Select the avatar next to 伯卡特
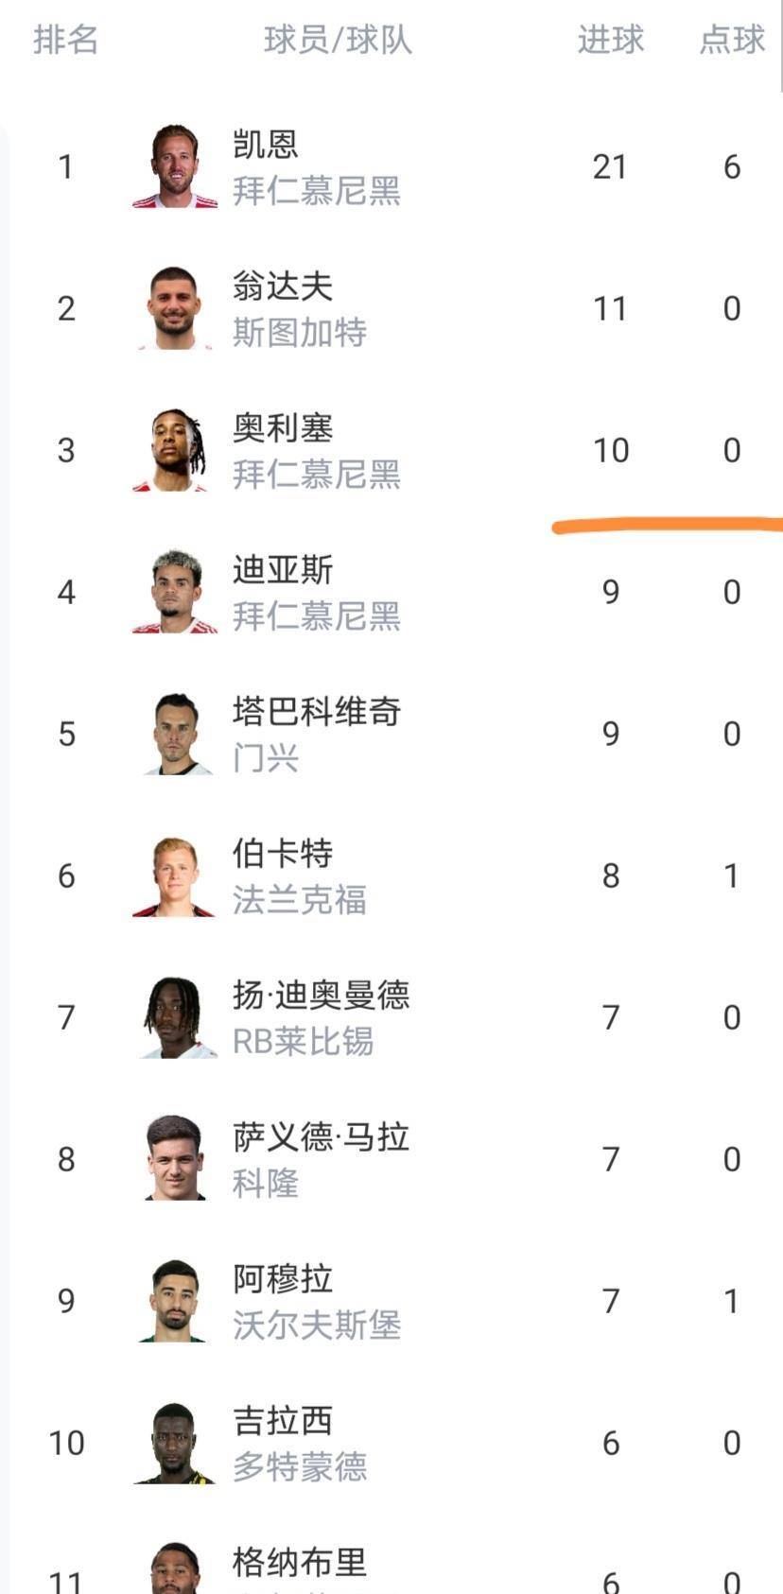 [175, 875]
